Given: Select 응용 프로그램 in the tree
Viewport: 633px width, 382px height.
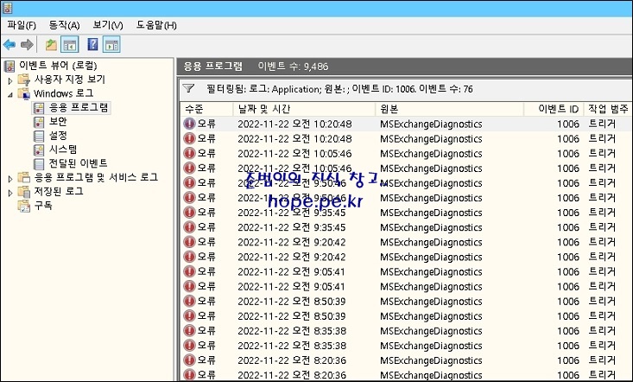Looking at the screenshot, I should pyautogui.click(x=79, y=107).
